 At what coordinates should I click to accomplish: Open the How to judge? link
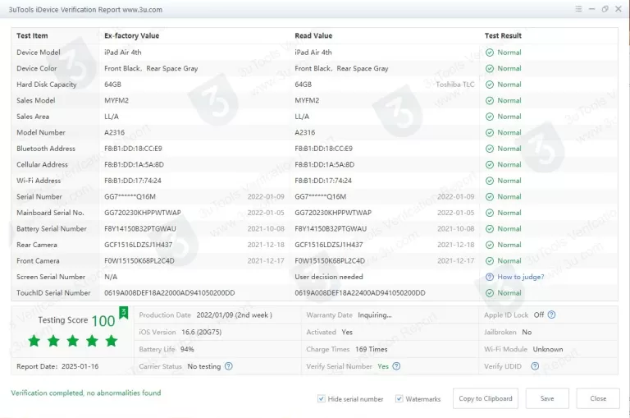(x=521, y=277)
